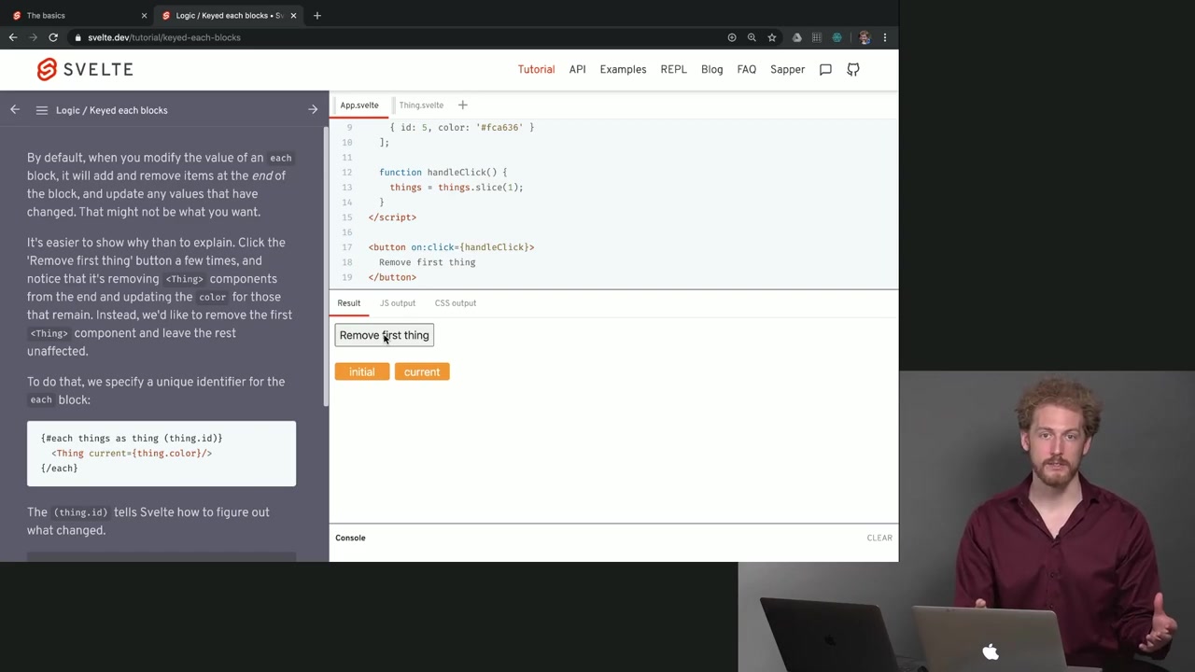
Task: Clear the console with CLEAR button
Action: (879, 538)
